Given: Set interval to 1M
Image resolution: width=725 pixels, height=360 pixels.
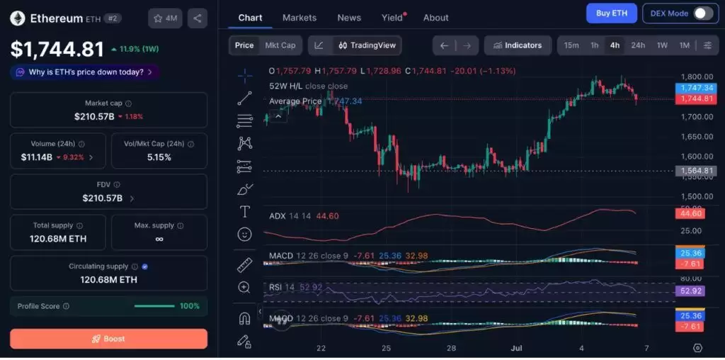Looking at the screenshot, I should coord(685,45).
